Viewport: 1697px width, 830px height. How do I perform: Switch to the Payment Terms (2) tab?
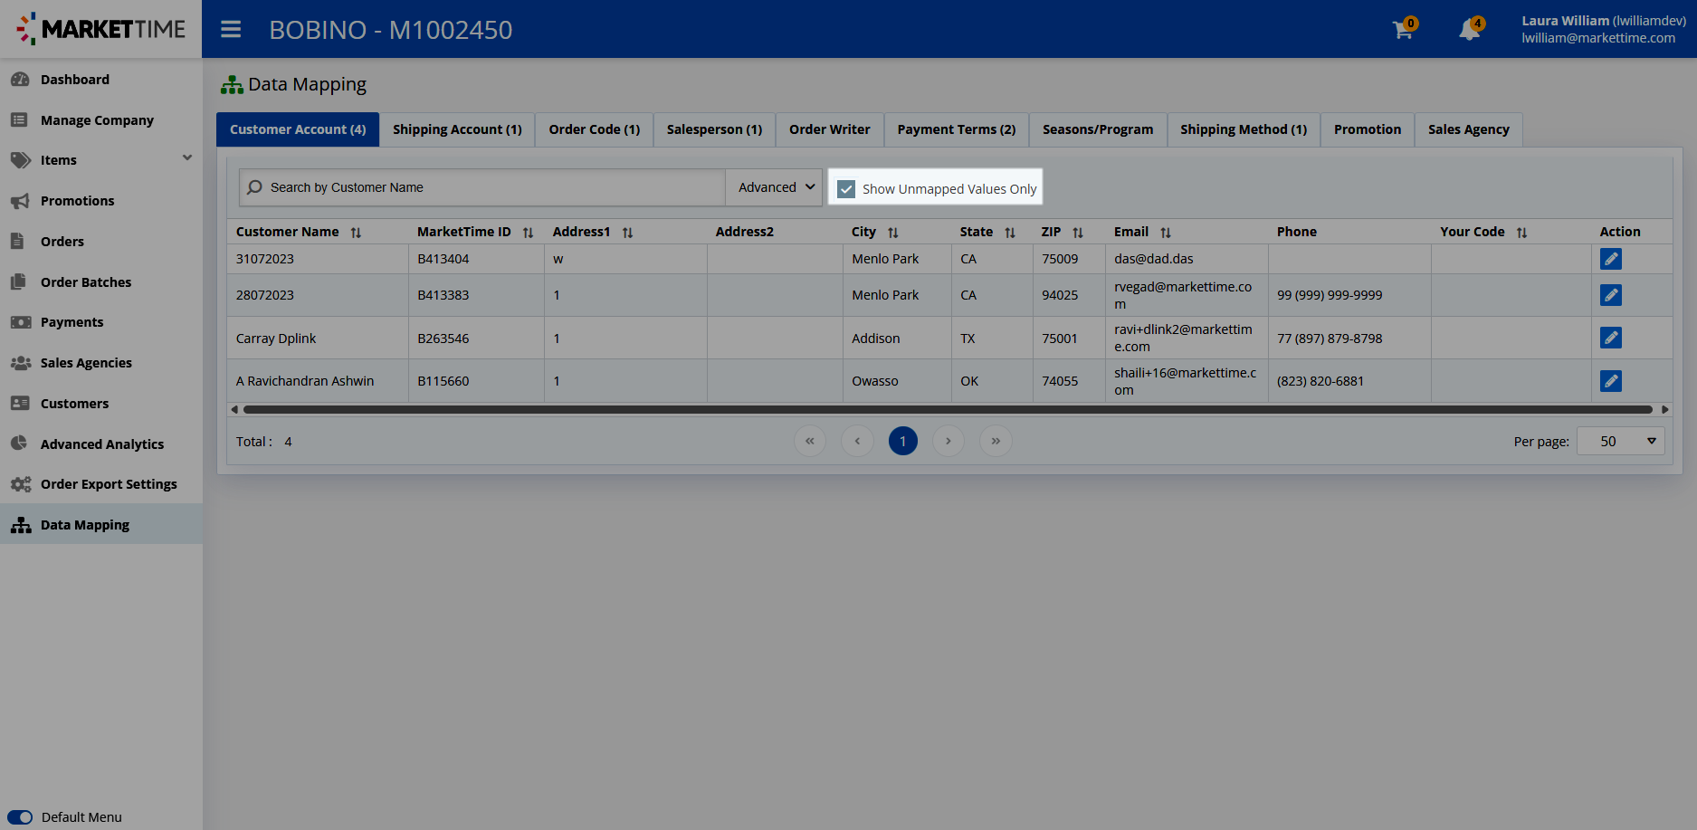[957, 129]
